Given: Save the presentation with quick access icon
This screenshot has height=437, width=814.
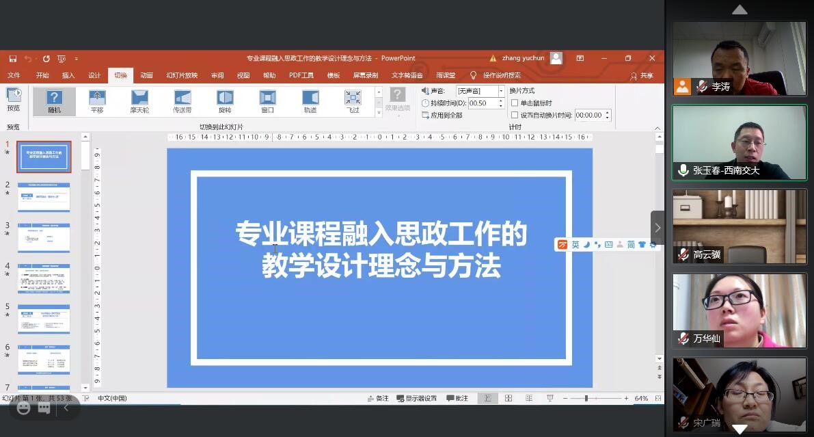Looking at the screenshot, I should click(13, 59).
